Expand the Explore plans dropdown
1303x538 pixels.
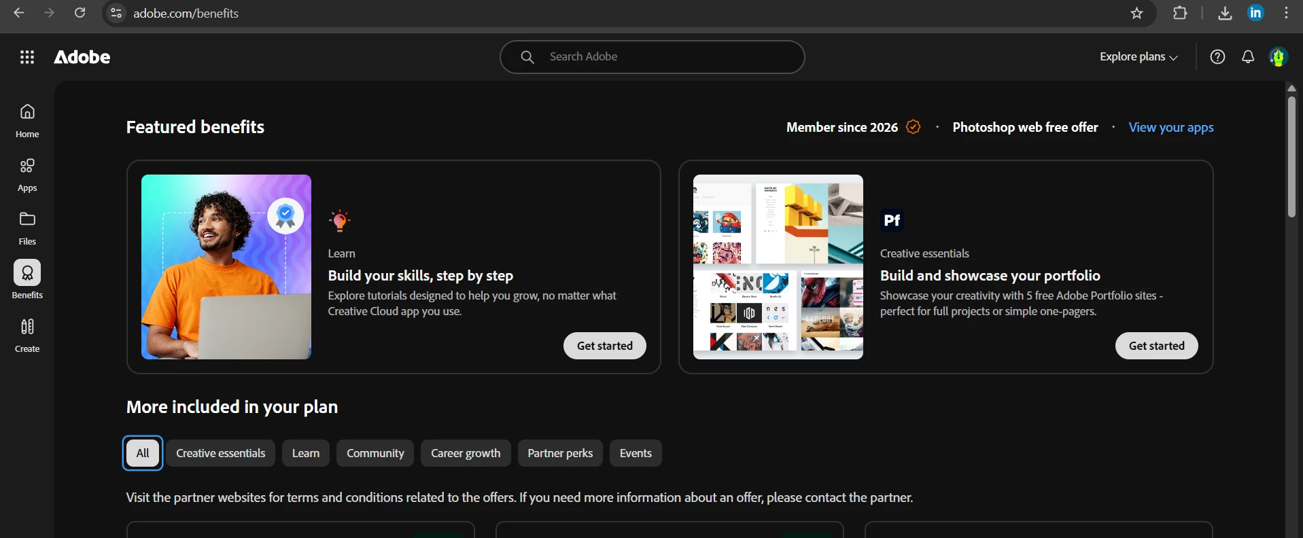1139,57
